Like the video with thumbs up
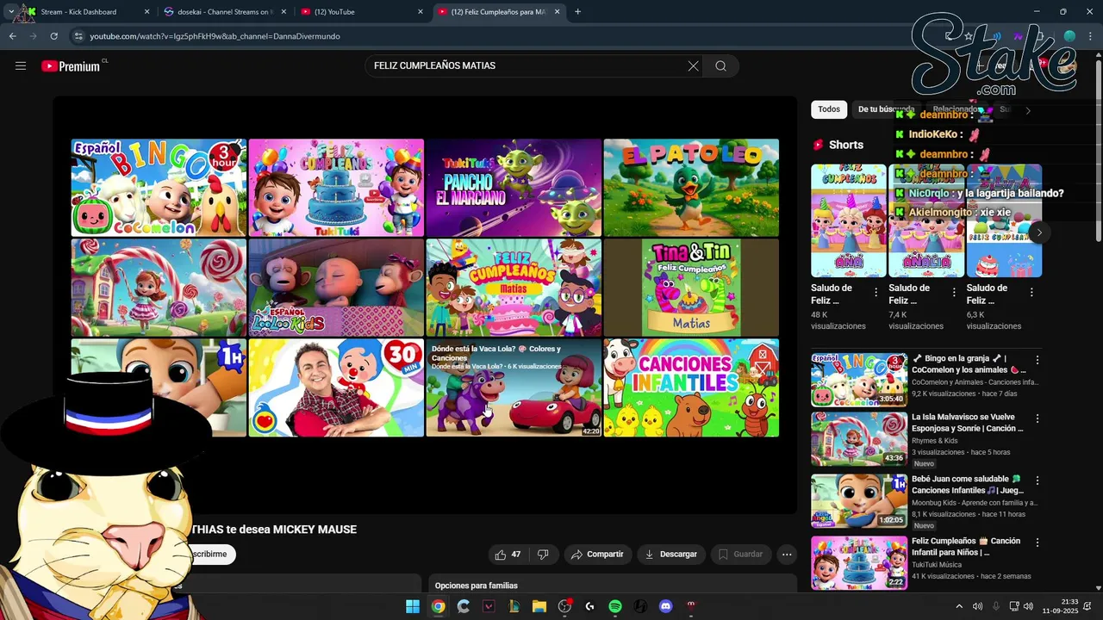 (508, 555)
